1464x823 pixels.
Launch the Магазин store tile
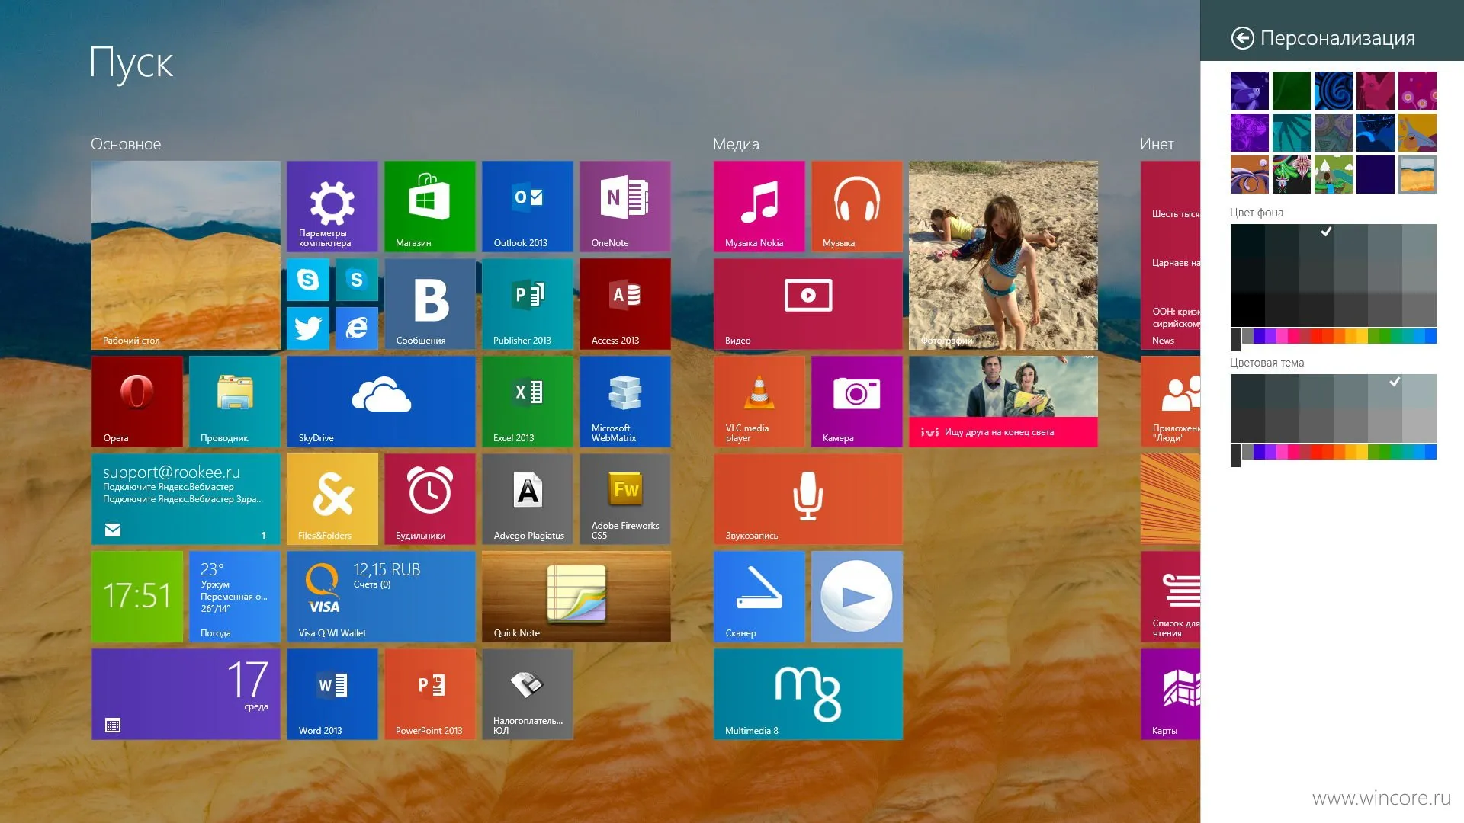pos(429,206)
